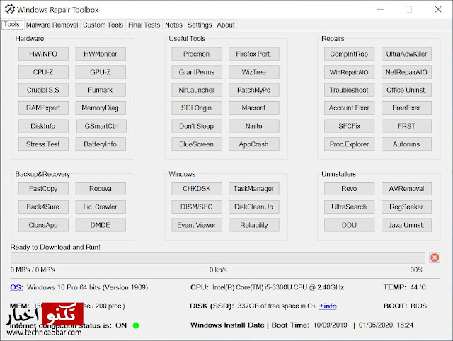Run DDU uninstaller

349,225
